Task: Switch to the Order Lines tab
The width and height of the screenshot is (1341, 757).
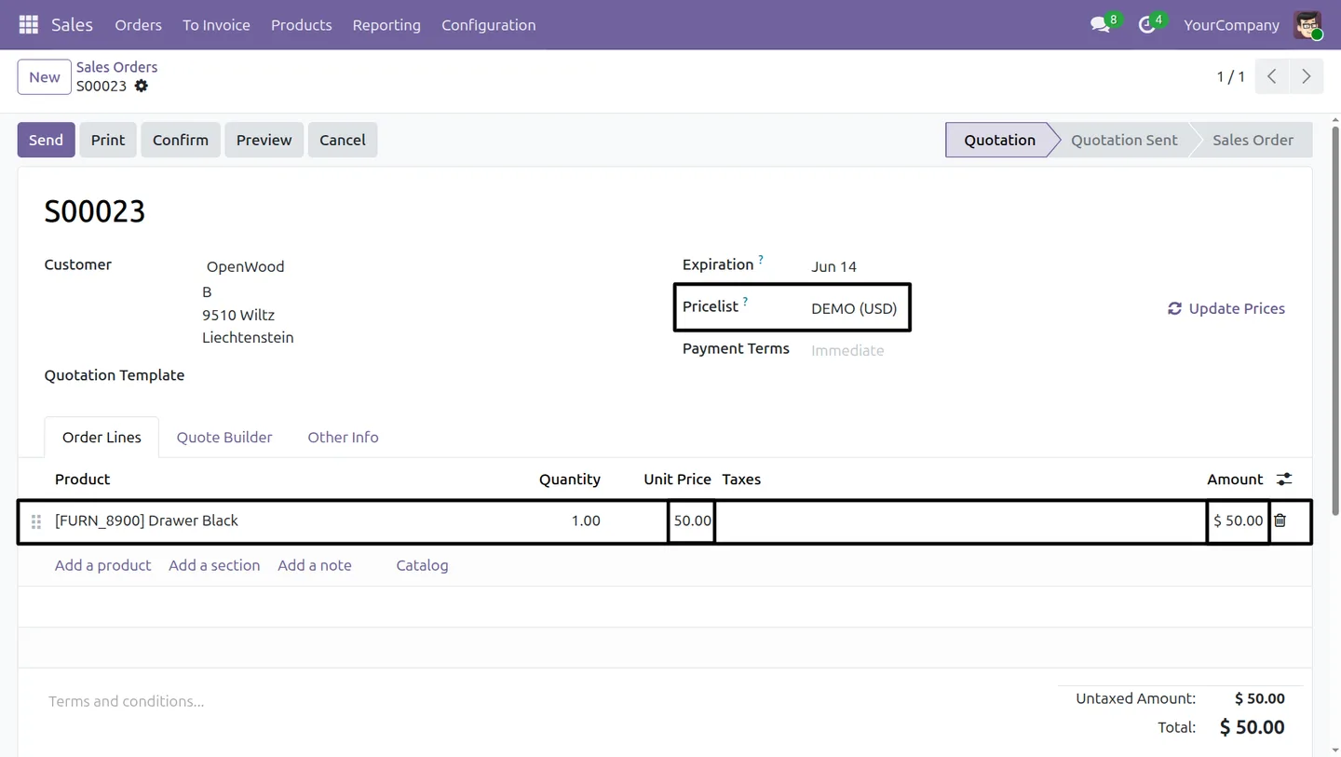Action: click(x=102, y=438)
